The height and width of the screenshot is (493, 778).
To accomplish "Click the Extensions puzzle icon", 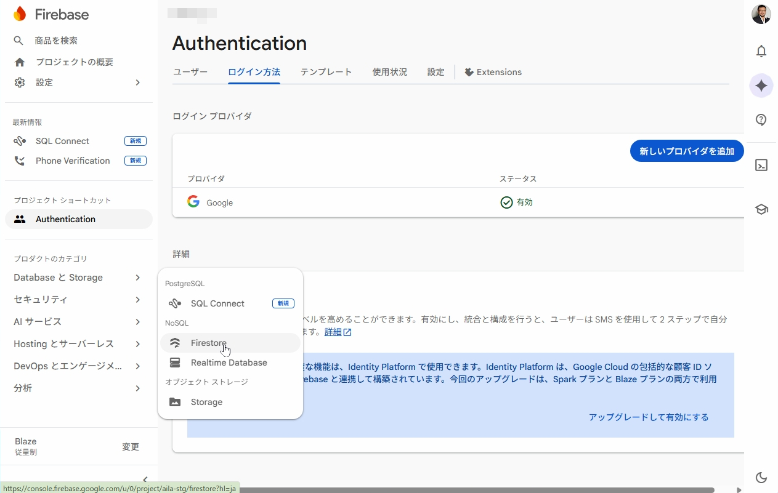I will pos(469,72).
